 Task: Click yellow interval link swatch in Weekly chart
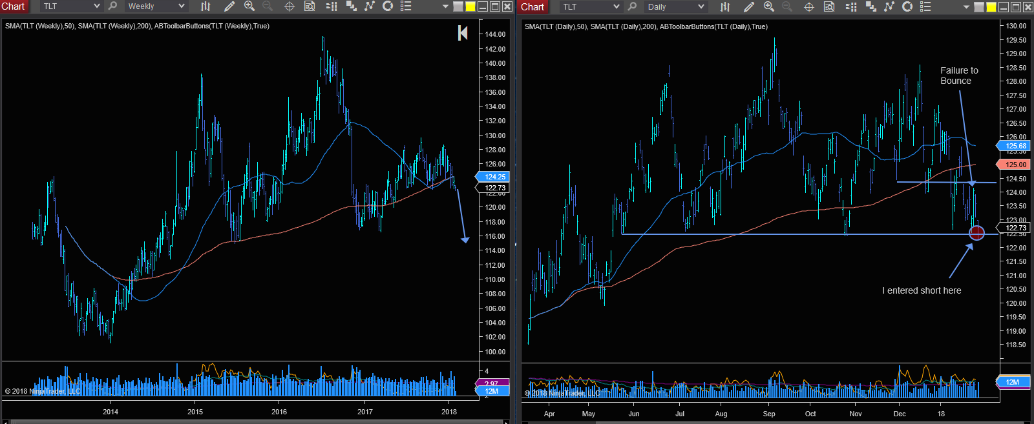click(x=470, y=6)
